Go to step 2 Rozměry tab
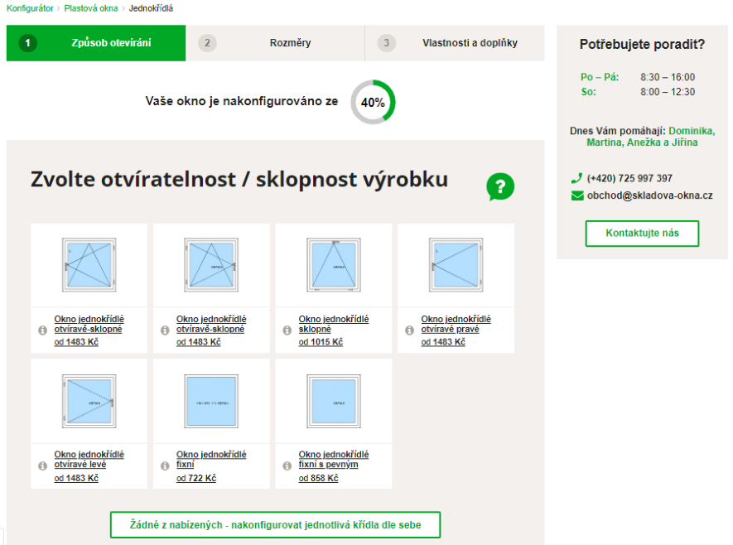733x545 pixels. click(275, 43)
